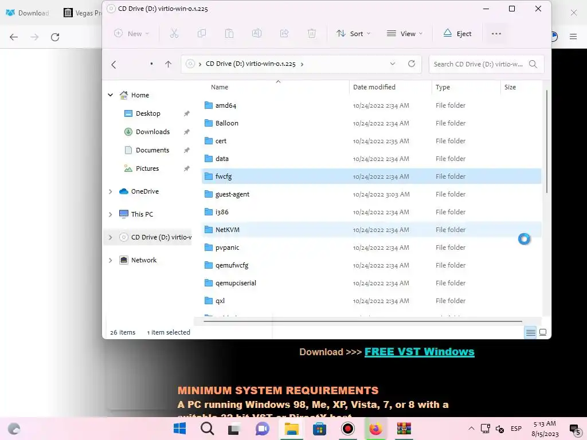Select Pictures in navigation pane
The width and height of the screenshot is (587, 440).
point(147,168)
